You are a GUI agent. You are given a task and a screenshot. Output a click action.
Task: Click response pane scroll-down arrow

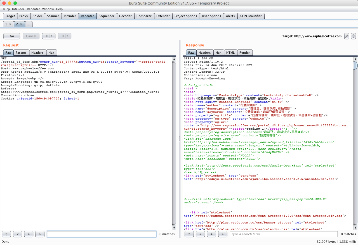tap(355, 227)
